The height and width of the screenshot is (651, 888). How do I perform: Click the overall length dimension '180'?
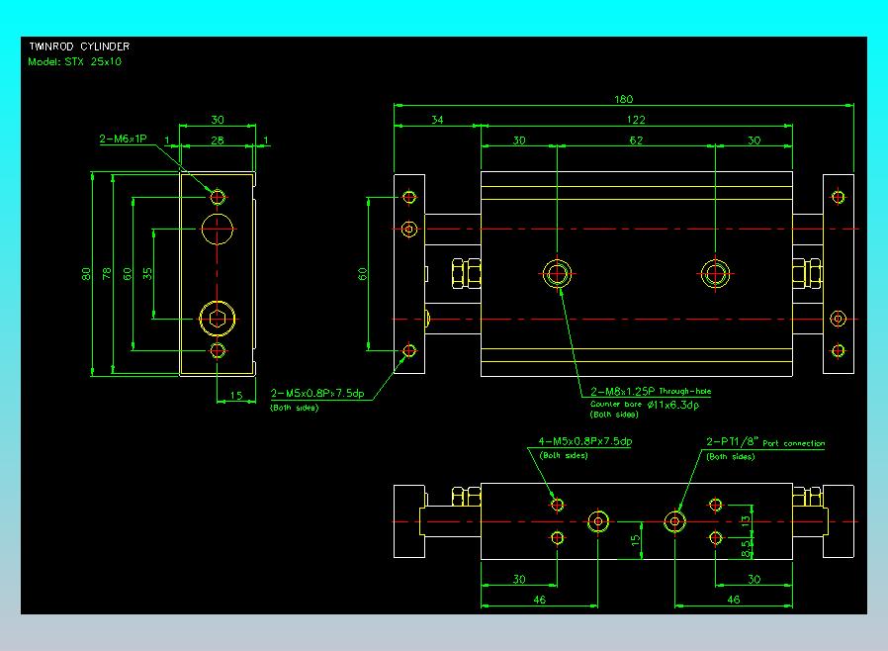click(624, 99)
